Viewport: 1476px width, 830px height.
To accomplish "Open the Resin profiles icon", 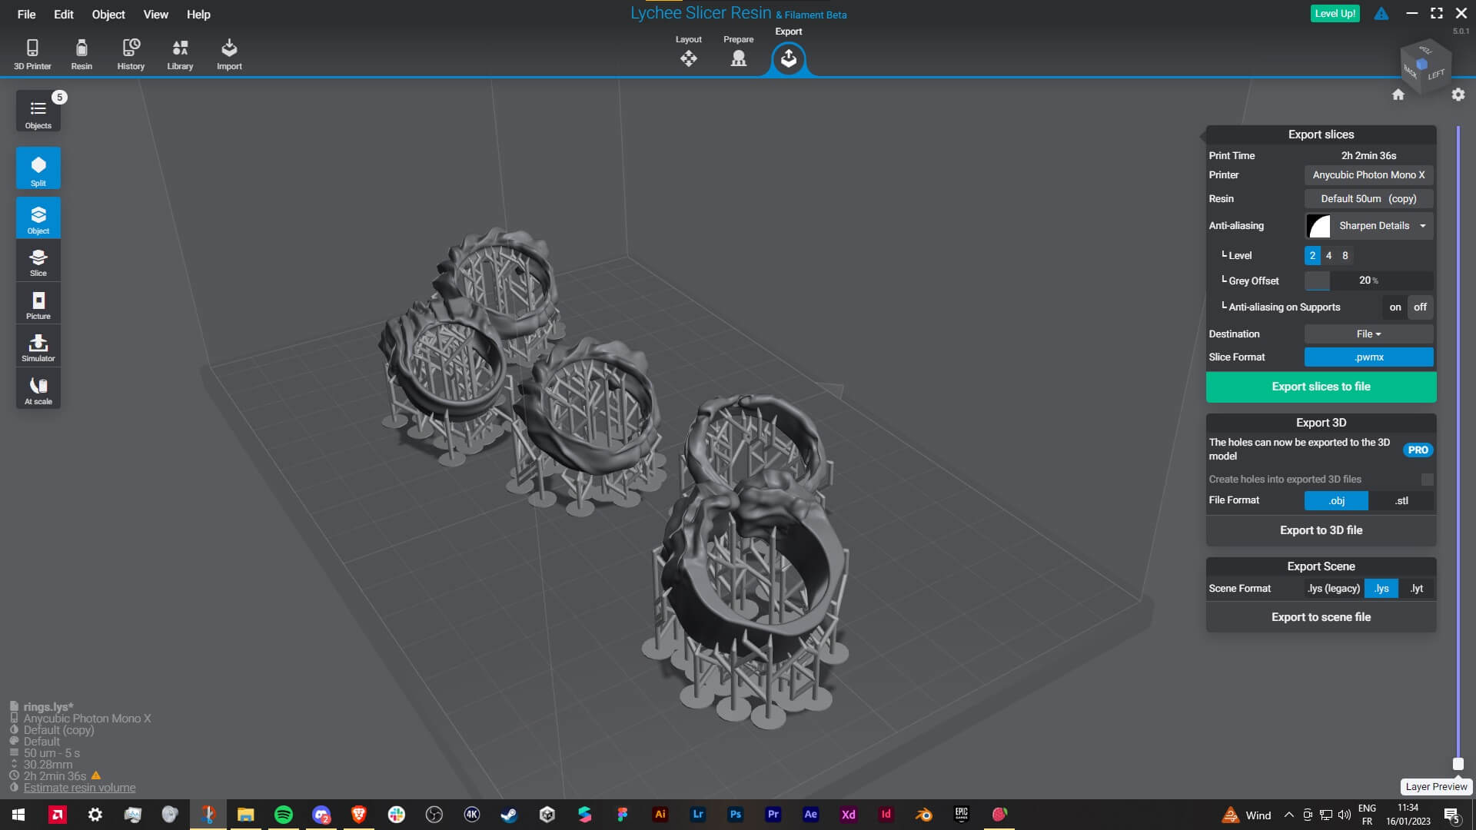I will click(81, 54).
